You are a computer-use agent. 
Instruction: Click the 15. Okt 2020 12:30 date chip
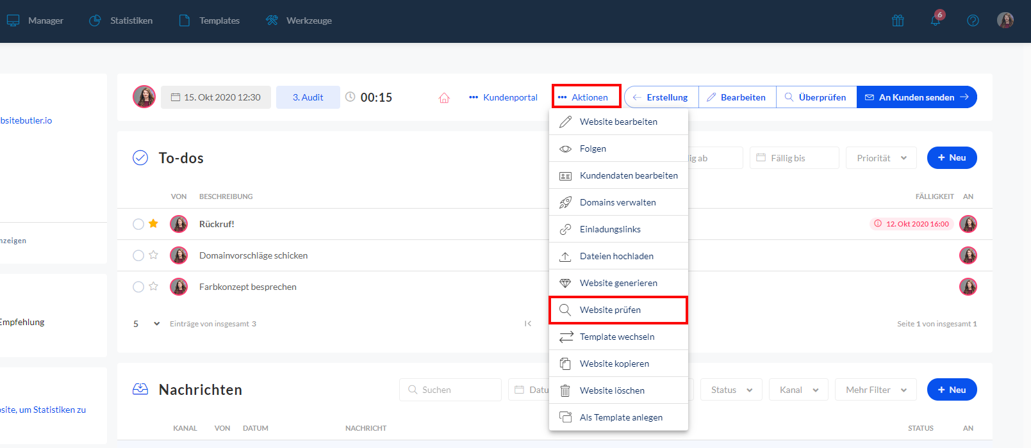pos(216,97)
